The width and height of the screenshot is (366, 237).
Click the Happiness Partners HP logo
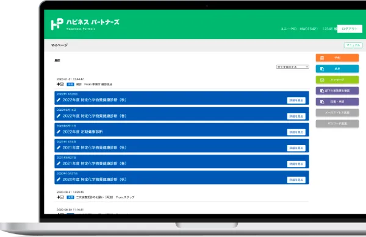[x=57, y=24]
